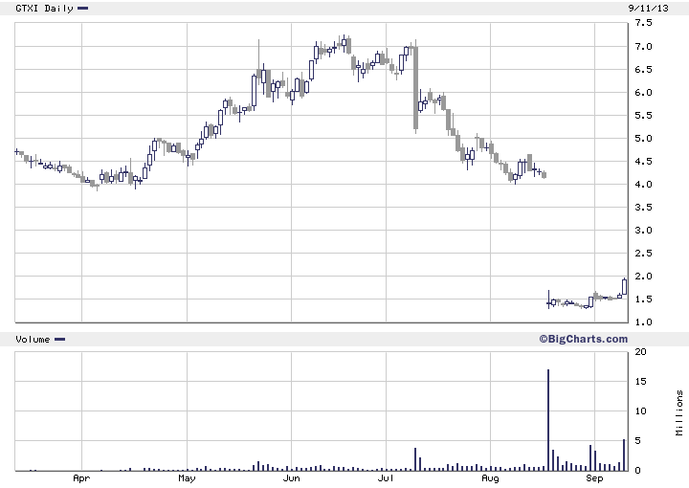Click the large gray July drop candle
689x488 pixels.
[x=415, y=88]
